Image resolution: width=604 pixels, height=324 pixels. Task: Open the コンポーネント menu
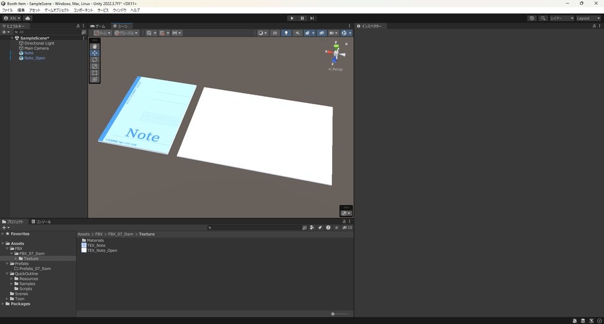click(83, 11)
